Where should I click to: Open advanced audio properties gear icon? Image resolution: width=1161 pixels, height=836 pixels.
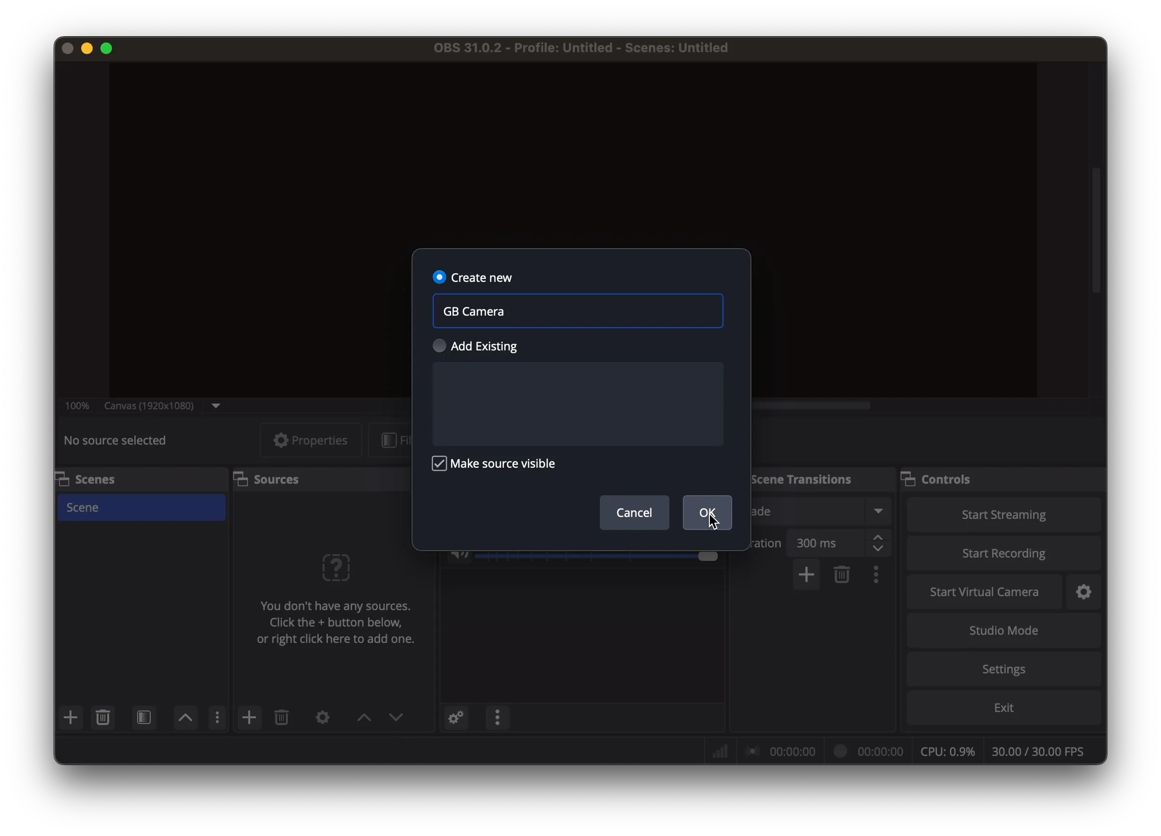(x=455, y=717)
